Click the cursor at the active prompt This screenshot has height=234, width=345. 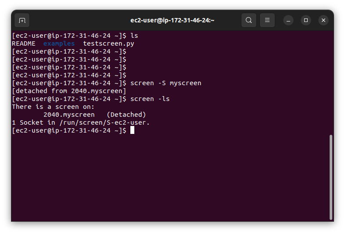pyautogui.click(x=132, y=130)
